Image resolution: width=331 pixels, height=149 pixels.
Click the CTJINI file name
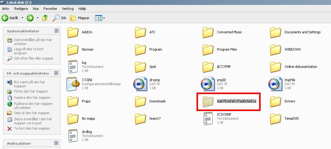point(87,80)
